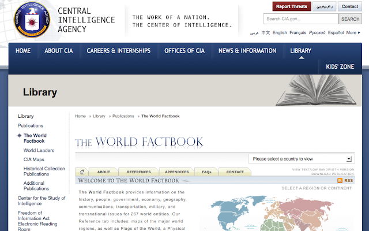Click The World Factbook title banner
369x231 pixels.
tap(139, 142)
